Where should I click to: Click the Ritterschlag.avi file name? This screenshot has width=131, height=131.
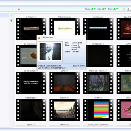(x=31, y=98)
